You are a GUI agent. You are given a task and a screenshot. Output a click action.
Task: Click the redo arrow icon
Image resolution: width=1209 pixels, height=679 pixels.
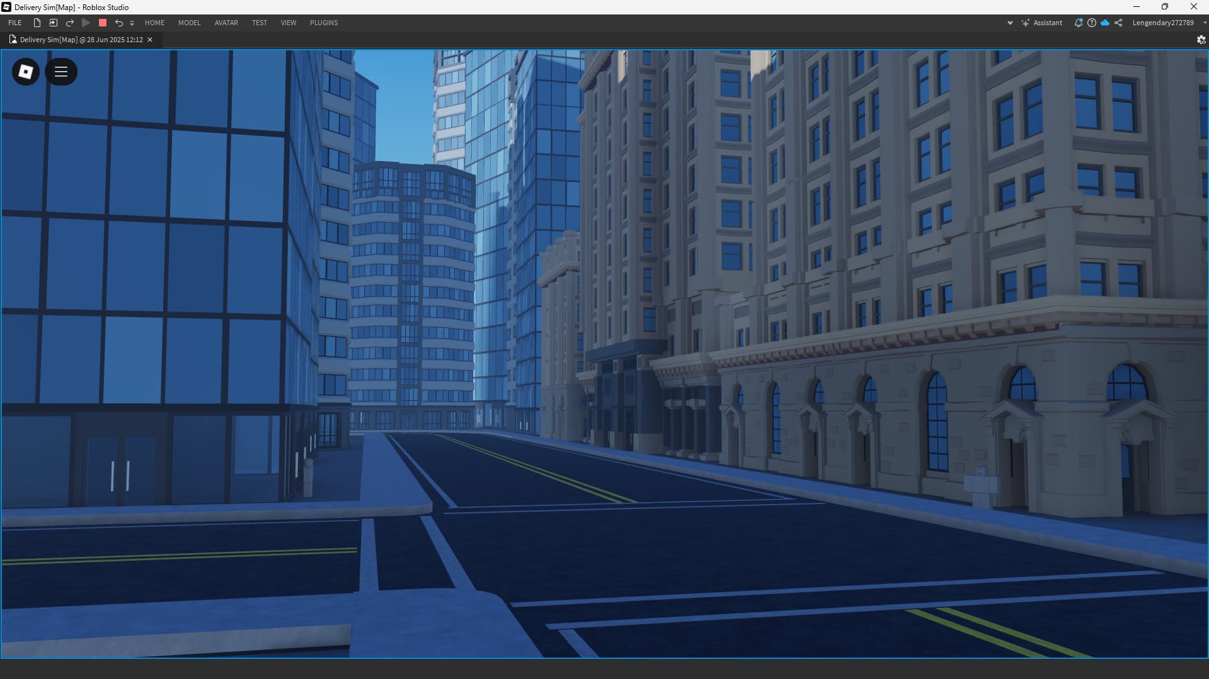70,23
